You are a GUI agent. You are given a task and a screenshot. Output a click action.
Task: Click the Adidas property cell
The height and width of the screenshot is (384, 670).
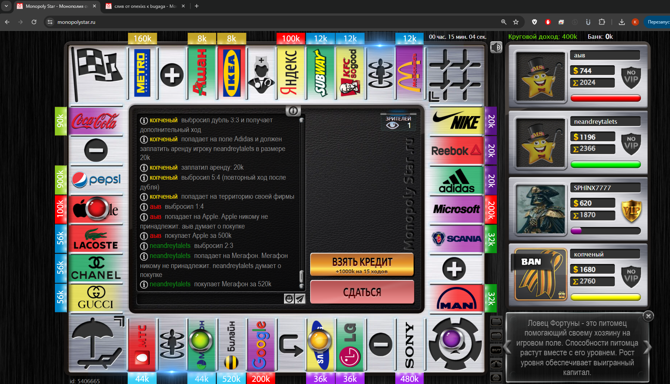tap(456, 180)
